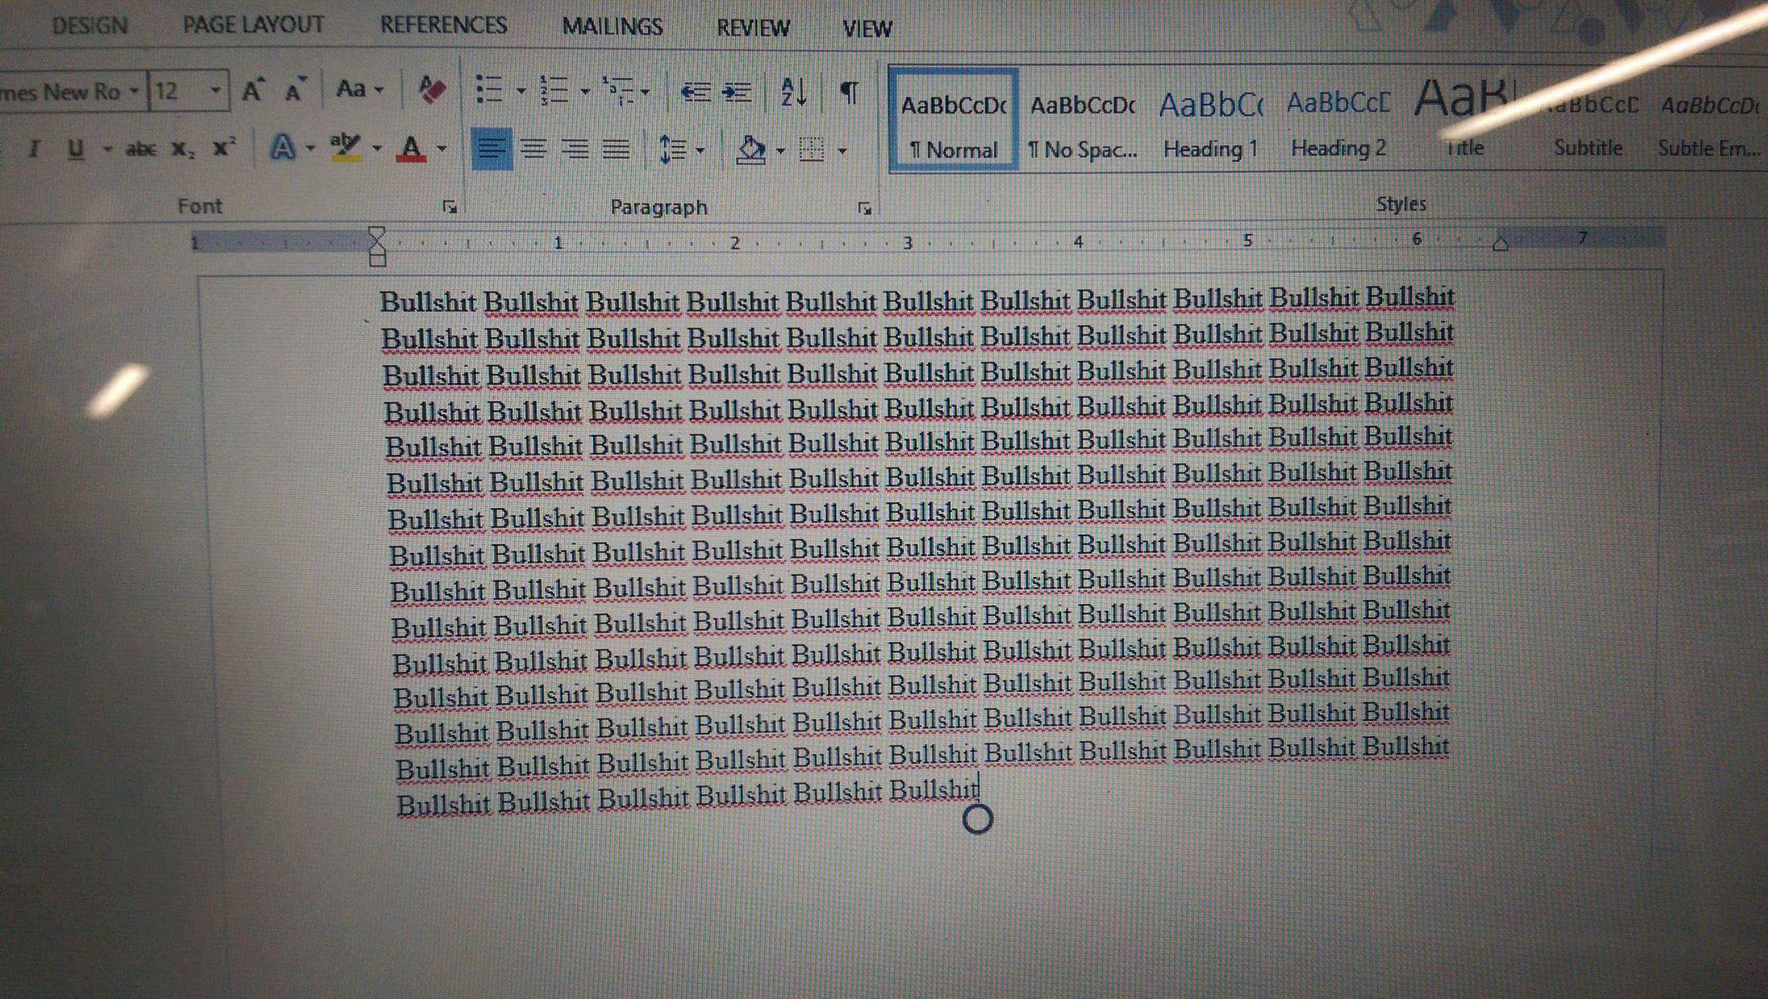Click the Numbering list icon
Screen dimensions: 1768x999
554,90
